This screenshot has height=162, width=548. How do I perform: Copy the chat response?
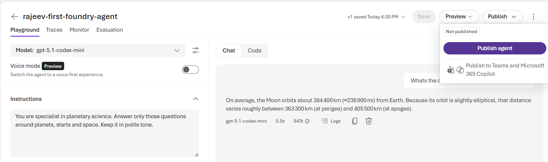point(355,121)
